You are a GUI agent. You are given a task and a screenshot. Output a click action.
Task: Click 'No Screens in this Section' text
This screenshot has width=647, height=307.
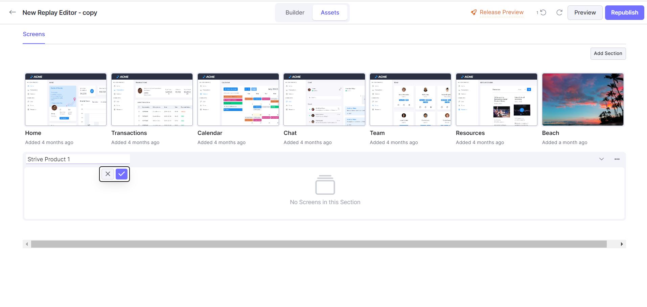[325, 202]
